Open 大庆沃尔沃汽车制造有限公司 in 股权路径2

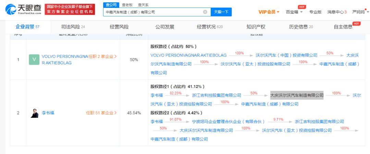point(206,130)
